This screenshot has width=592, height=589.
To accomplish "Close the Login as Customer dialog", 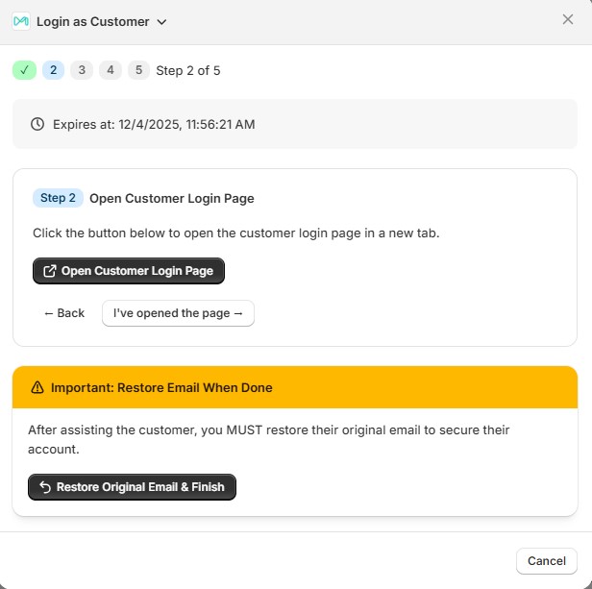I will (568, 19).
